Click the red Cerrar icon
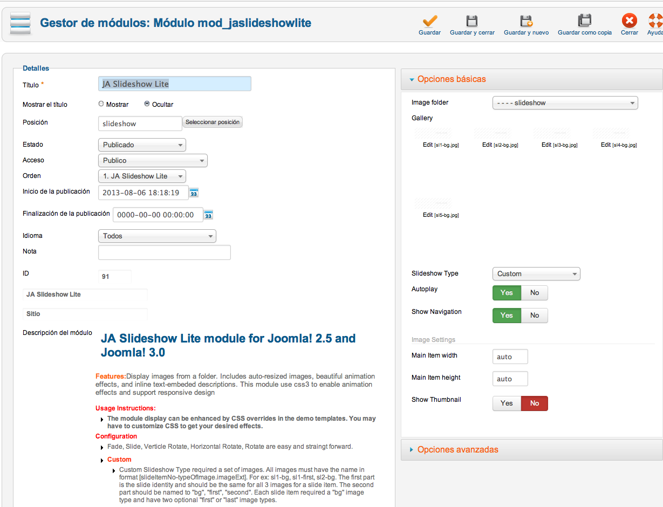The image size is (663, 507). coord(629,21)
